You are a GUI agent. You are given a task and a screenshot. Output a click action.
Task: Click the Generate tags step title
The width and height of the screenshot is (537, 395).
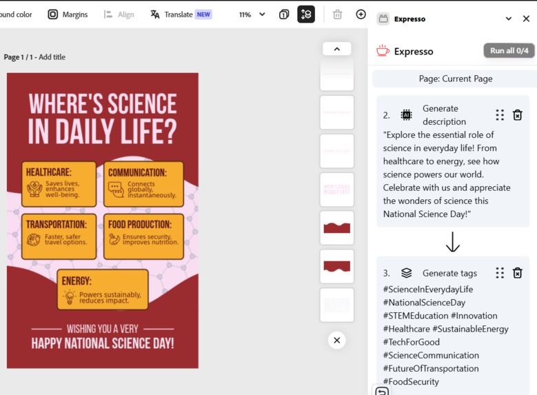coord(449,273)
